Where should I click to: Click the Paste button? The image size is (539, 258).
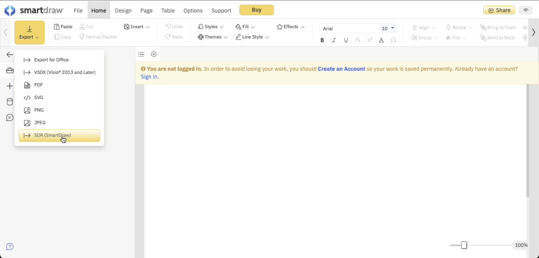pyautogui.click(x=63, y=27)
